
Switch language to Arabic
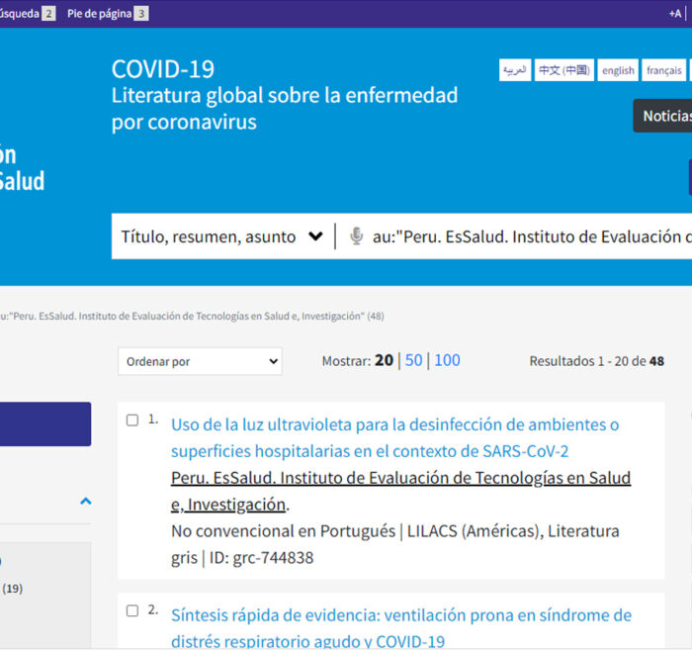(x=515, y=70)
